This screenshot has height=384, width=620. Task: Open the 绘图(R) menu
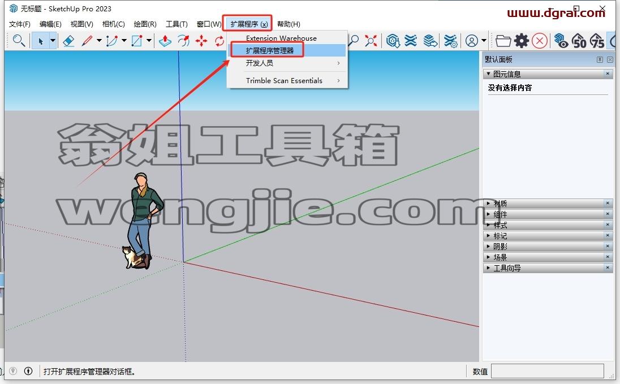(x=145, y=24)
